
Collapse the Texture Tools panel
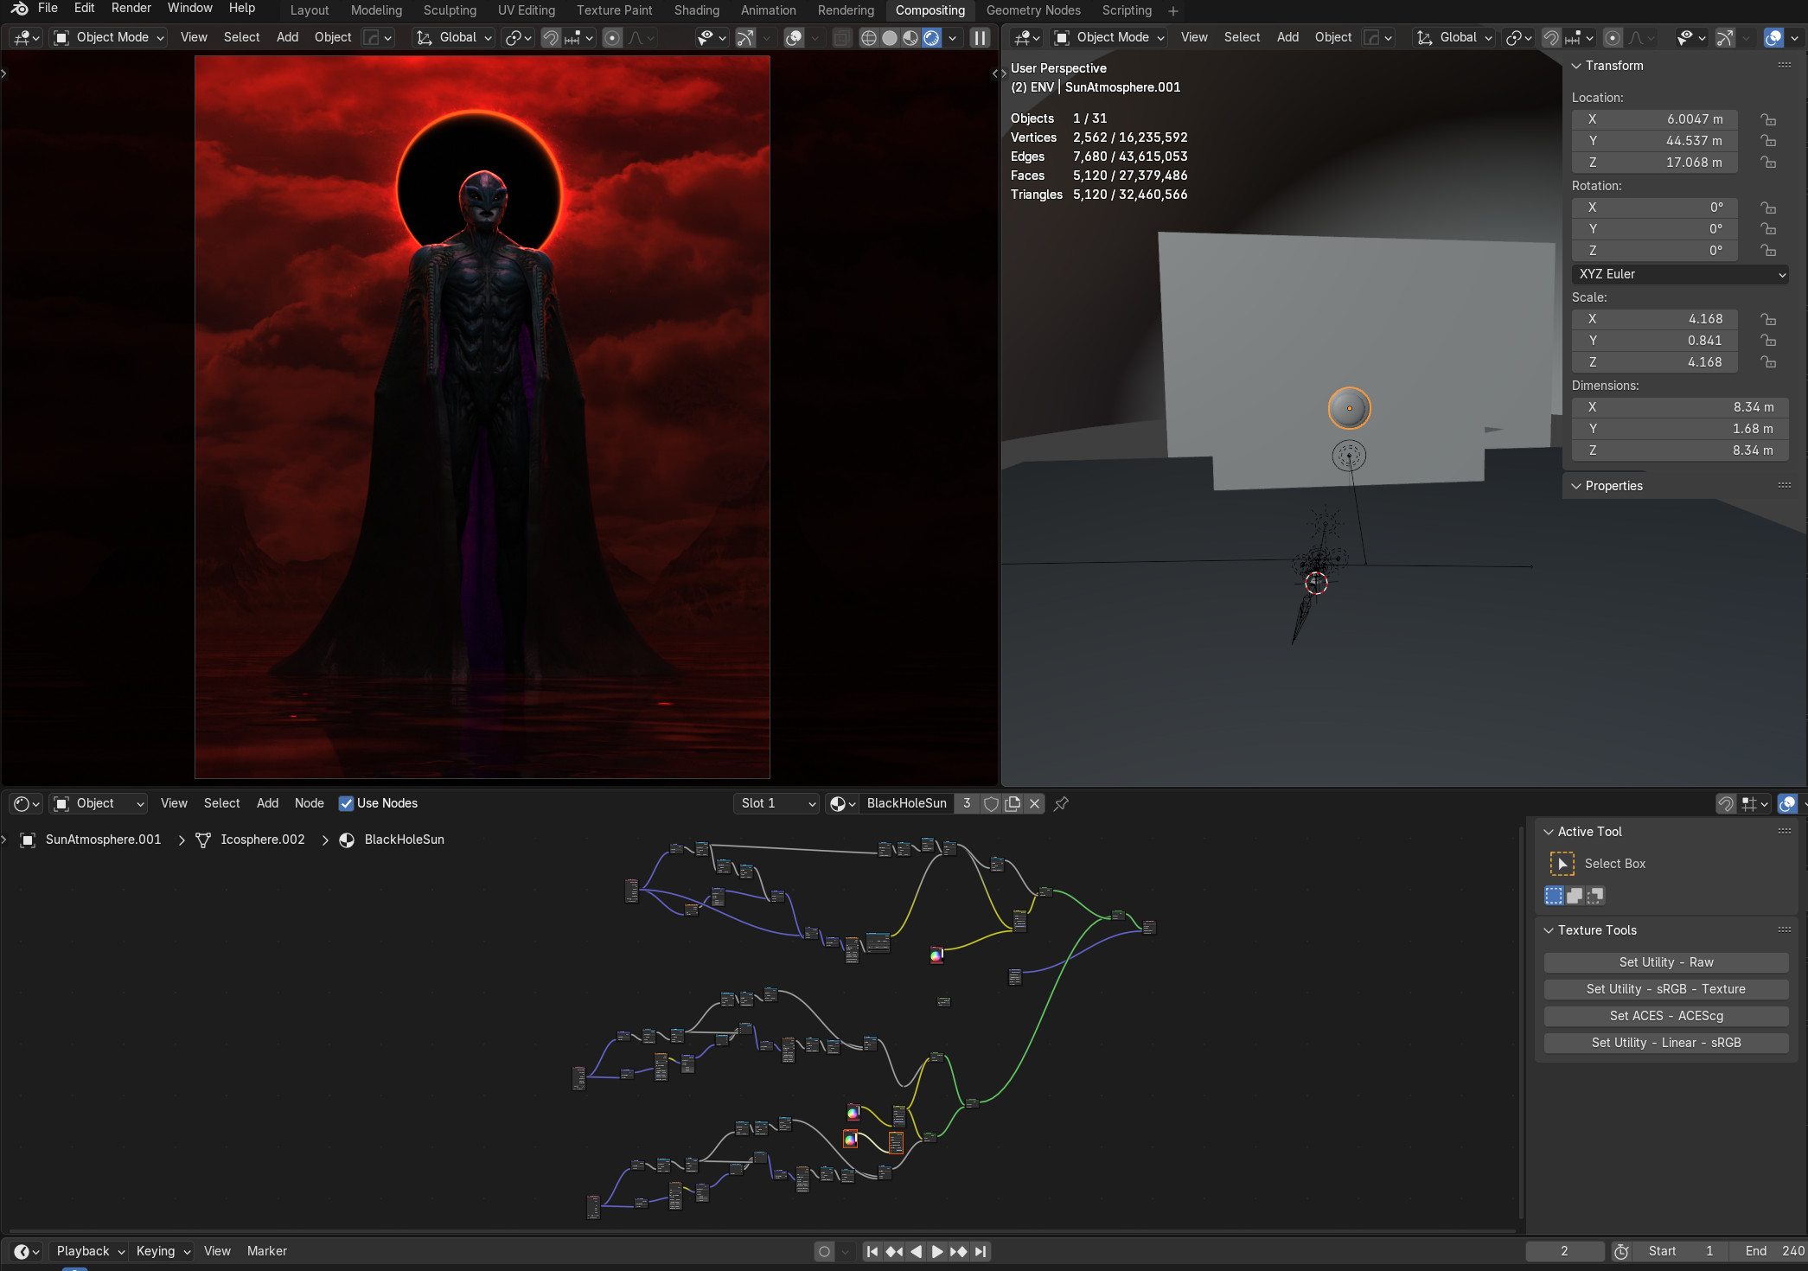coord(1549,930)
